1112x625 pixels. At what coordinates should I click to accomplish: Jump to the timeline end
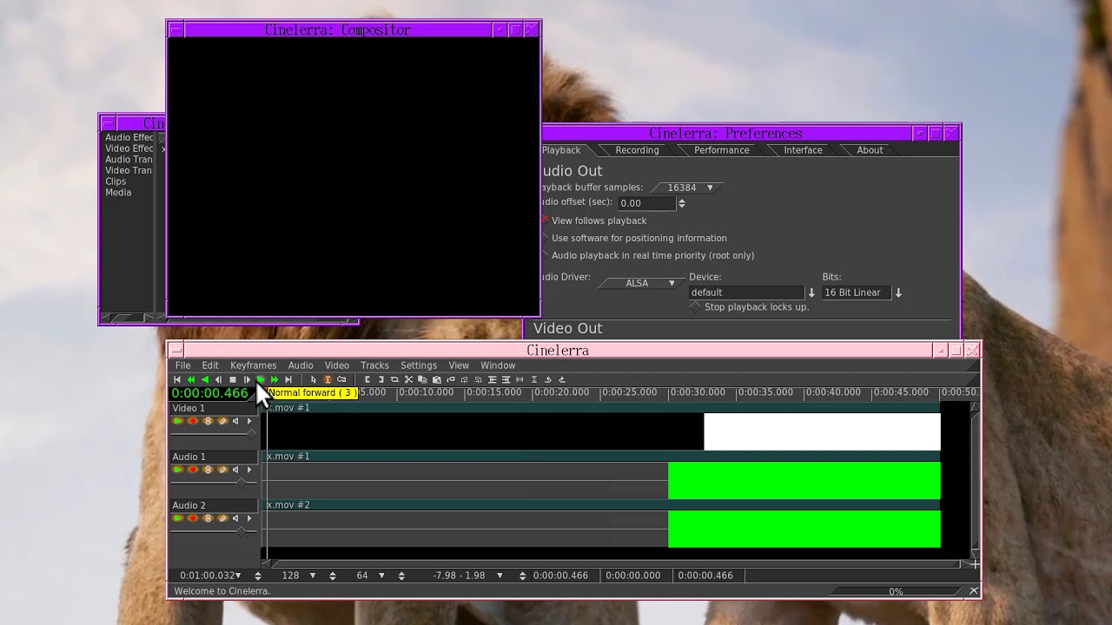(x=288, y=379)
